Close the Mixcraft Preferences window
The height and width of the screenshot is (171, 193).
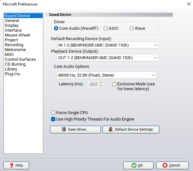click(x=189, y=4)
